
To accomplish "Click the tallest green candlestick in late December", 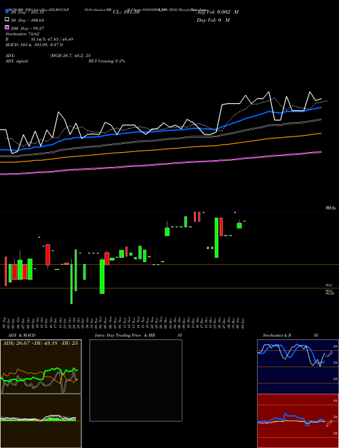I will [x=216, y=238].
